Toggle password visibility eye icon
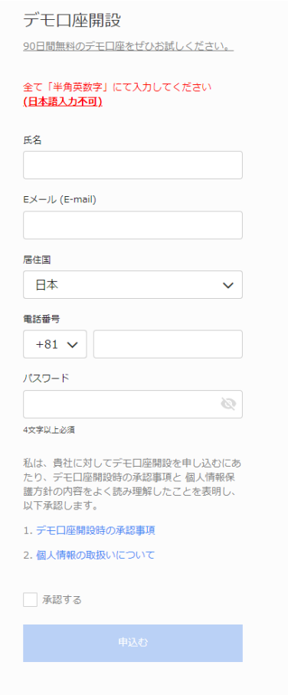288x695 pixels. coord(228,404)
